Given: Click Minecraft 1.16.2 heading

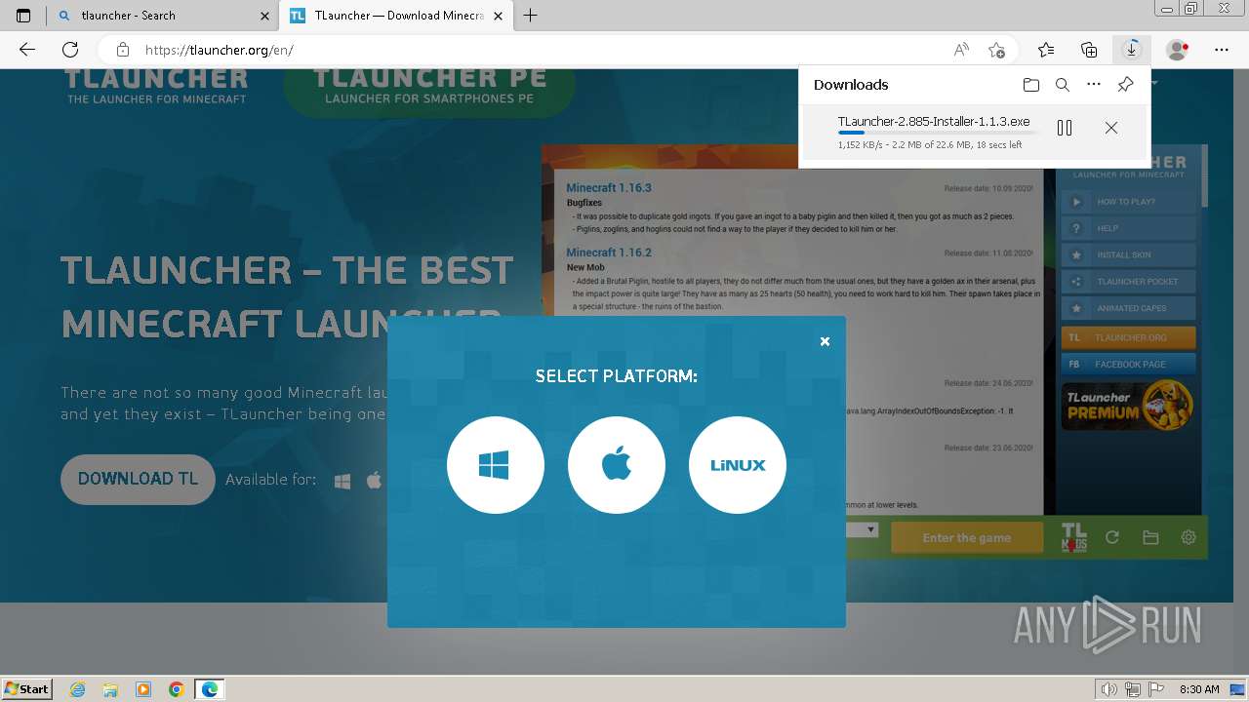Looking at the screenshot, I should pos(609,253).
